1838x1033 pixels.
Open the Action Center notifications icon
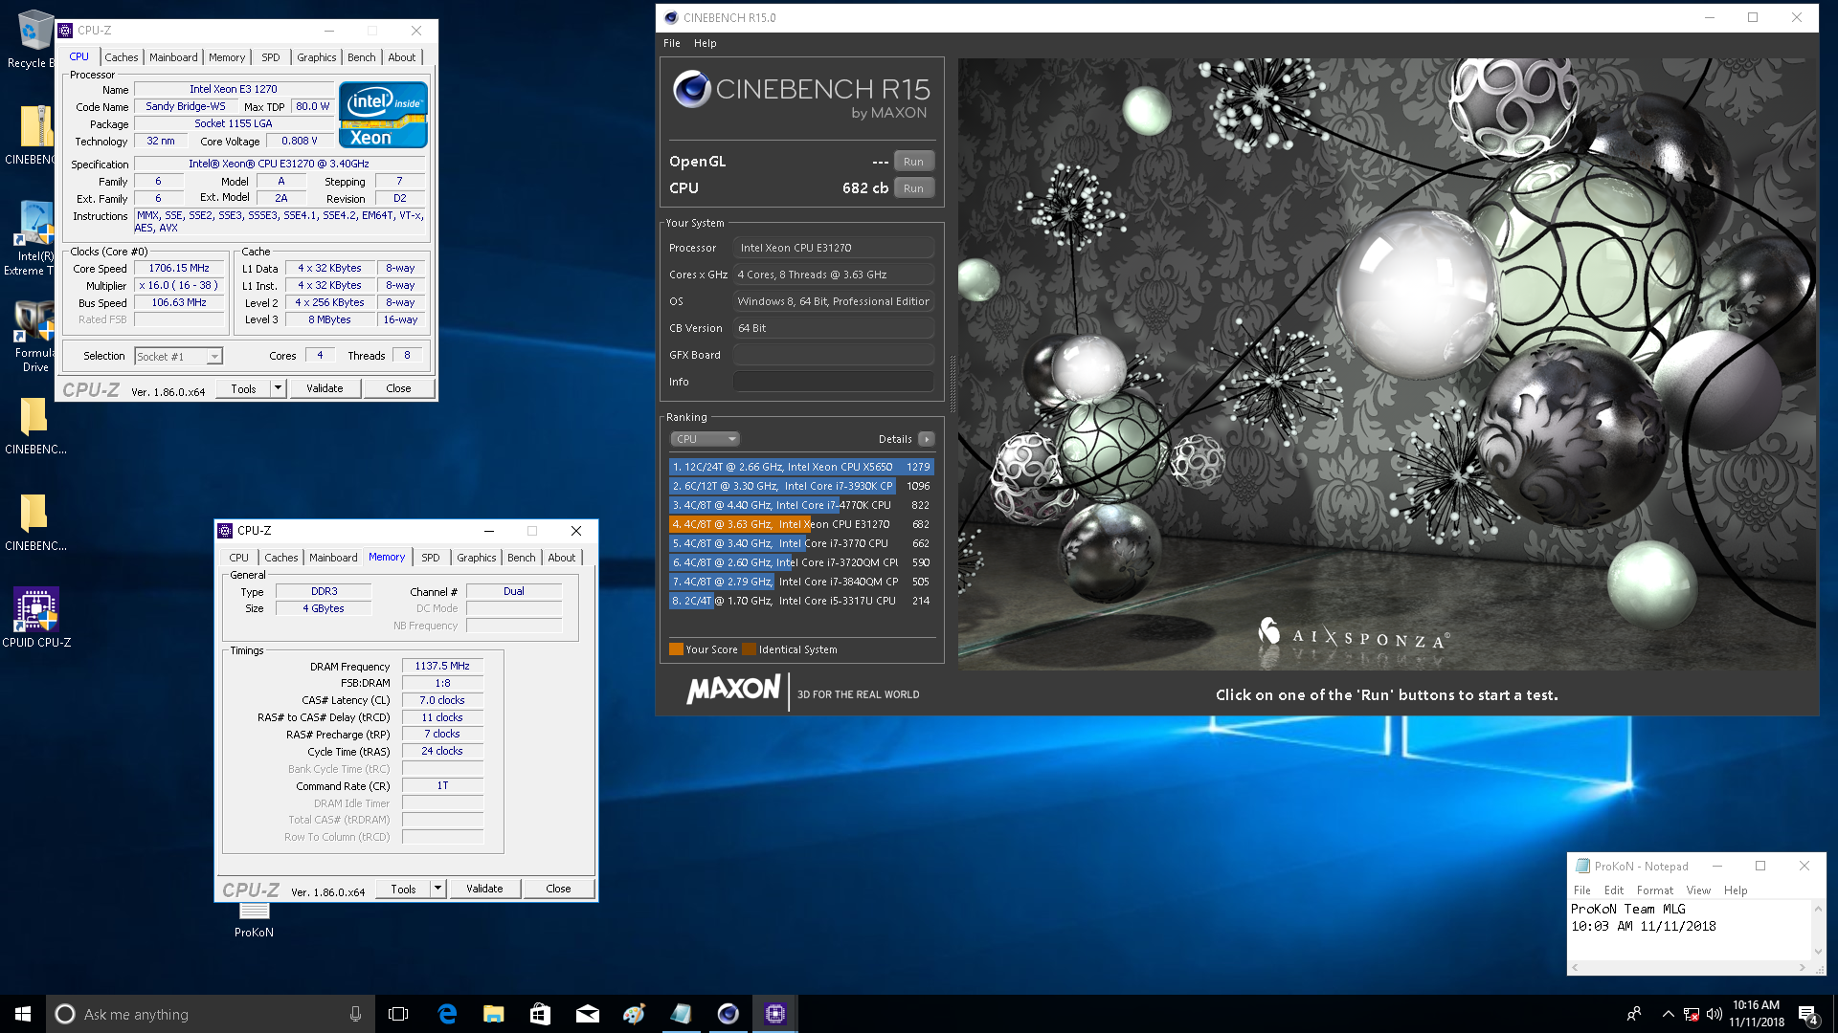click(1807, 1014)
